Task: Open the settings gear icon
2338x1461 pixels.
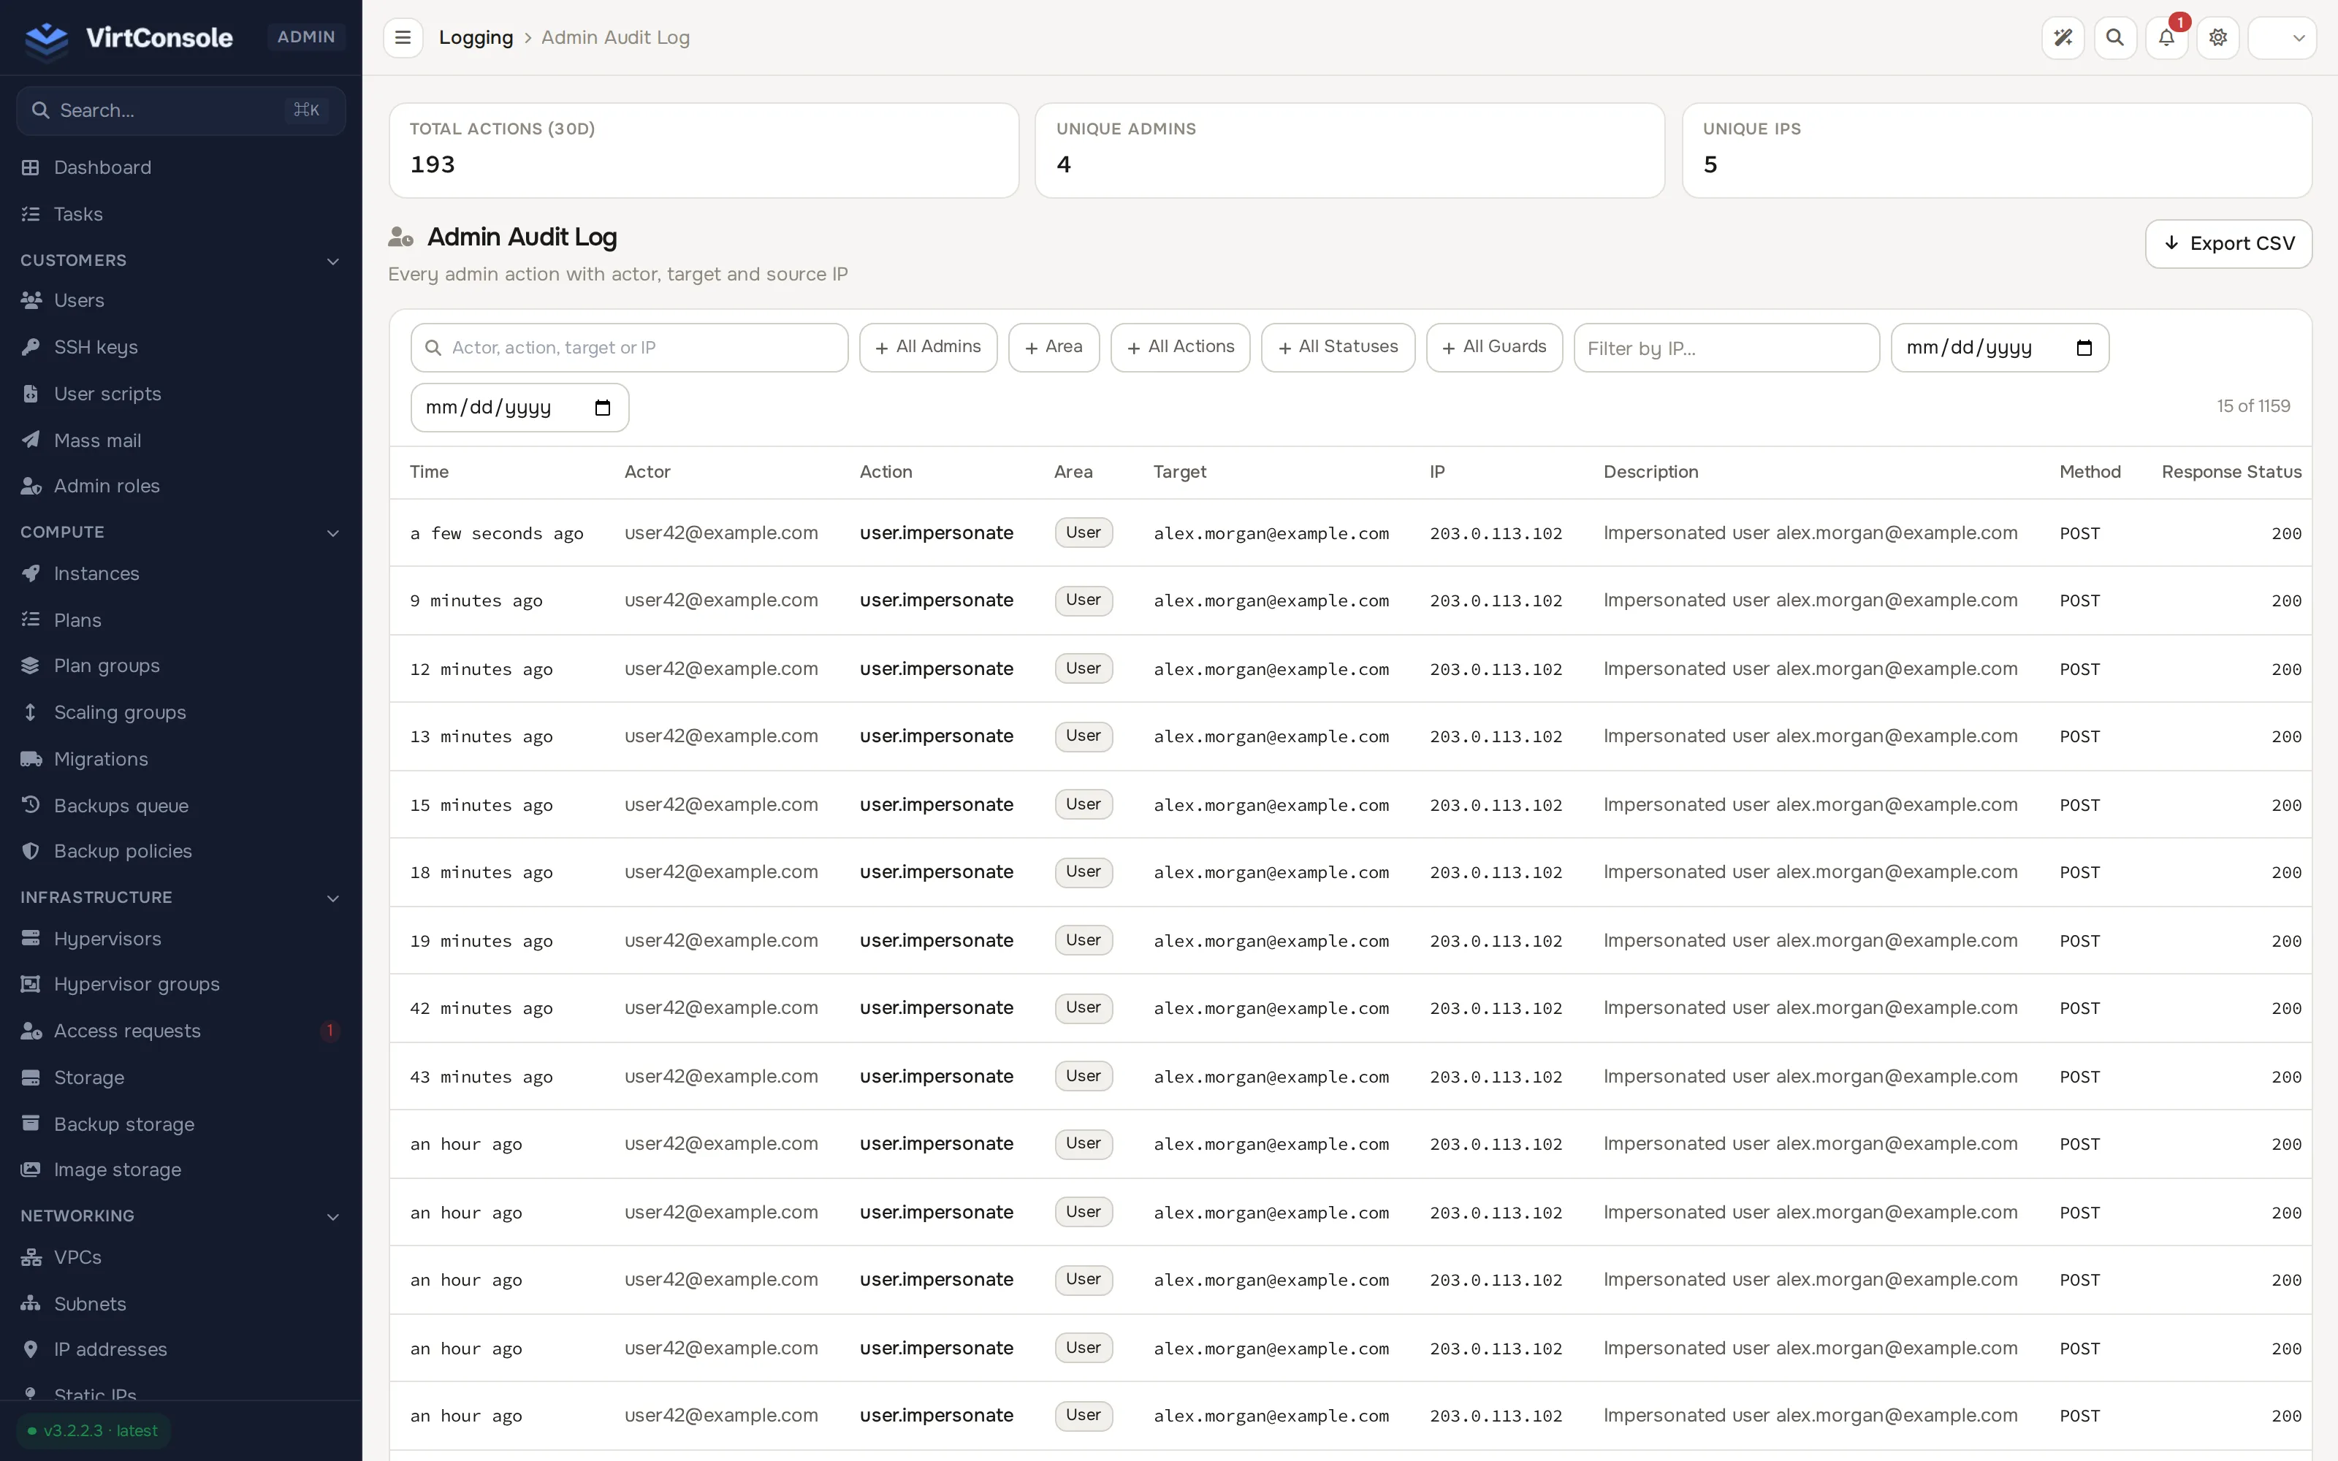Action: pos(2218,38)
